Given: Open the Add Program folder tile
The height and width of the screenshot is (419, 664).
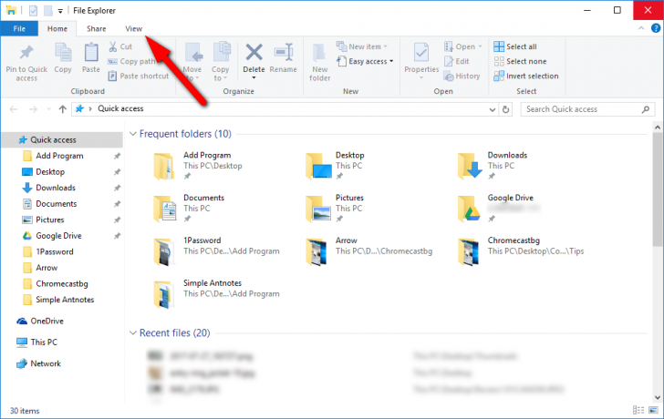Looking at the screenshot, I should point(198,166).
